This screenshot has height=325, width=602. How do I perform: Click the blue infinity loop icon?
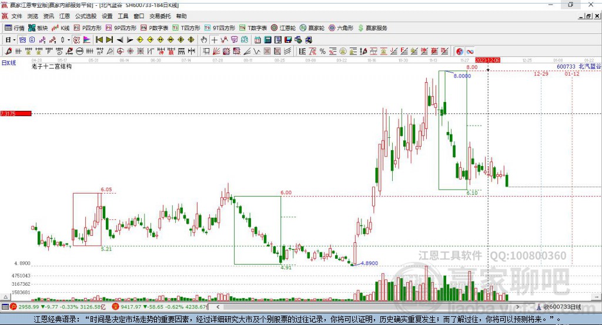coord(470,52)
